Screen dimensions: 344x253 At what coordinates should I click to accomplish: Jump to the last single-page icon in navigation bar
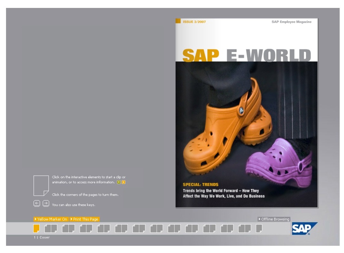coord(259,228)
